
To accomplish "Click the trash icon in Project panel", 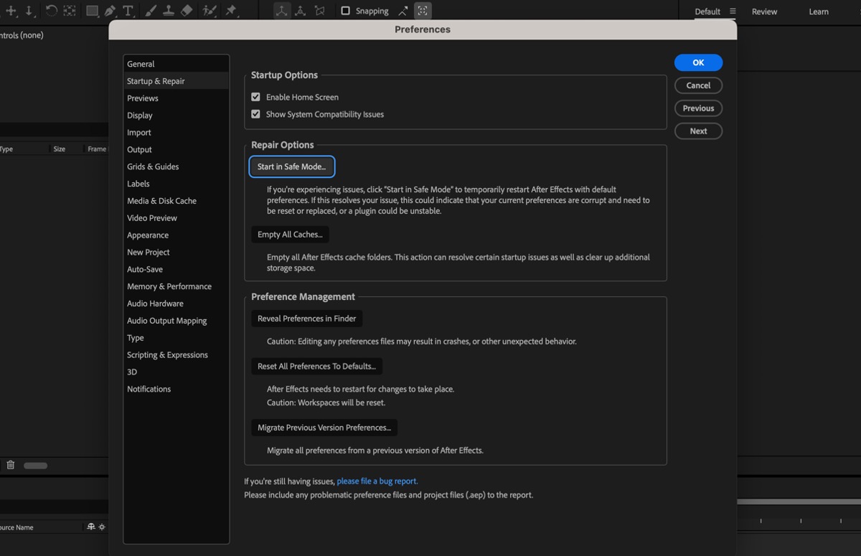I will point(11,465).
